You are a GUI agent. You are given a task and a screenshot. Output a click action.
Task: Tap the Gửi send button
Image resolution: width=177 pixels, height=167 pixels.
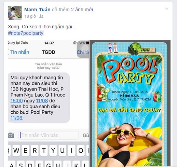[86, 135]
